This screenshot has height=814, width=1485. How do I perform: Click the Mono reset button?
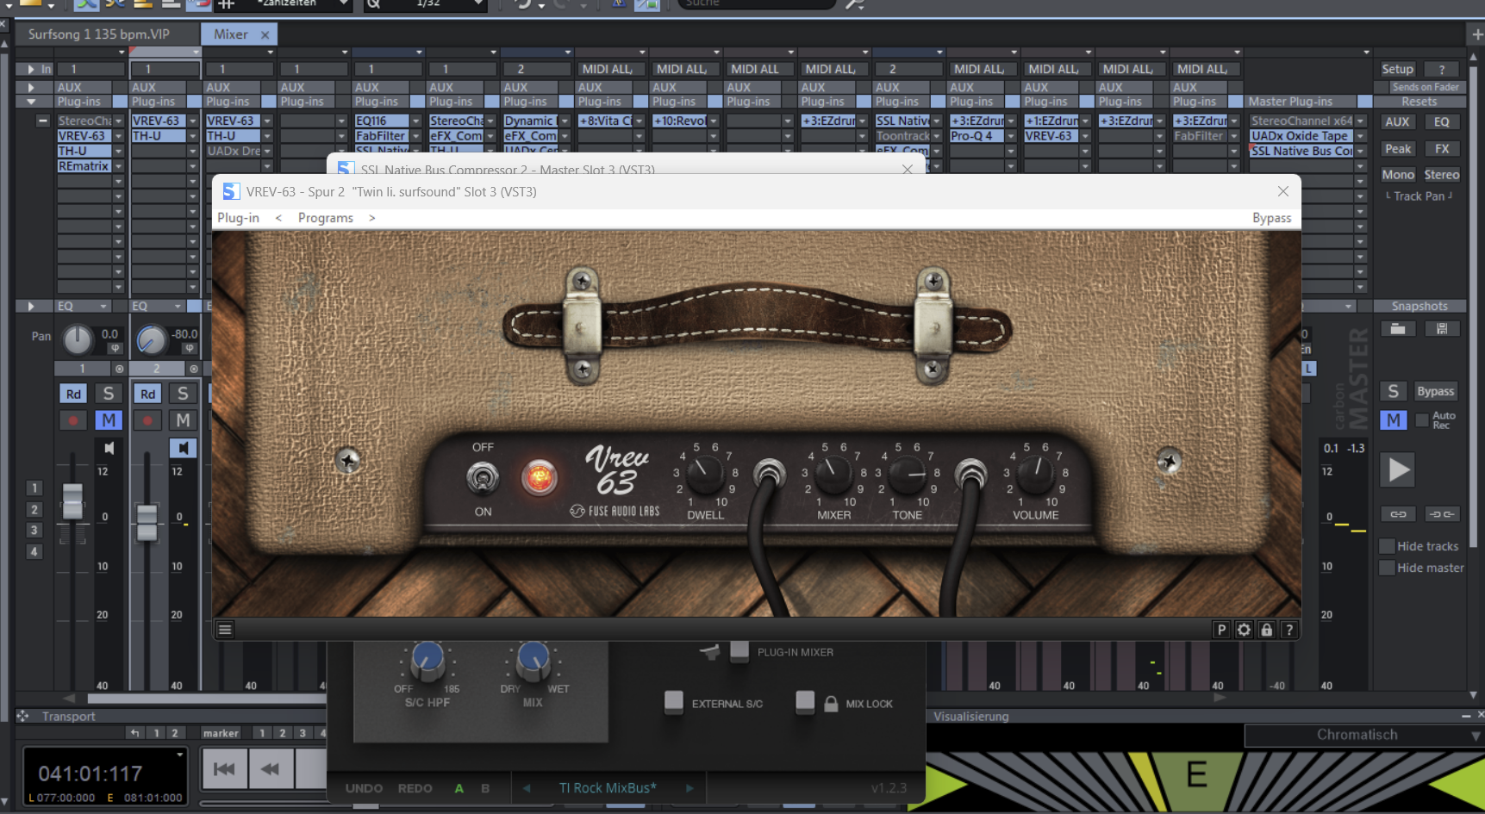pos(1398,175)
